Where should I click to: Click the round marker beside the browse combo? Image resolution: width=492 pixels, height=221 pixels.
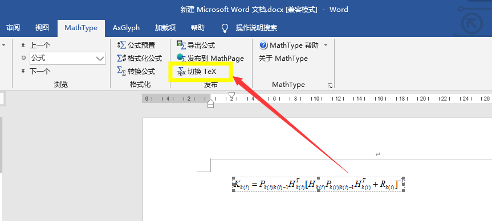click(23, 58)
